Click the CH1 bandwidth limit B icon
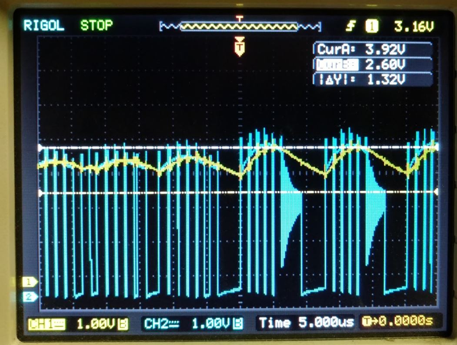This screenshot has height=345, width=457. click(123, 324)
